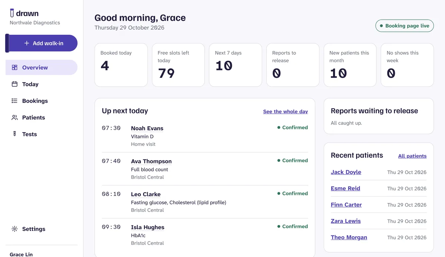Click the Settings gear icon
The width and height of the screenshot is (445, 257).
click(14, 229)
